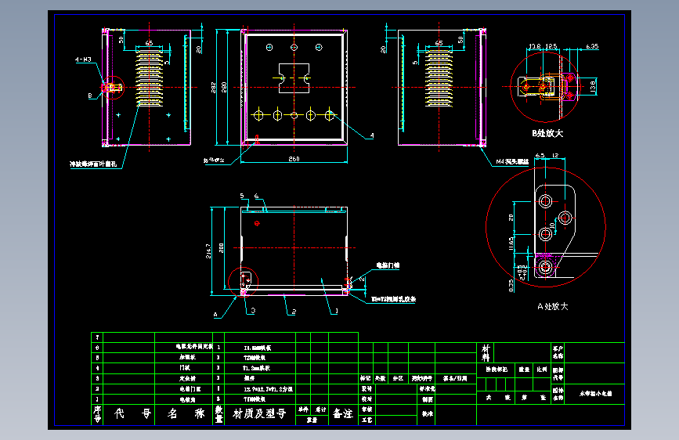Screen dimensions: 679x440
Task: Click the "M4" screw note under right view
Action: point(512,161)
